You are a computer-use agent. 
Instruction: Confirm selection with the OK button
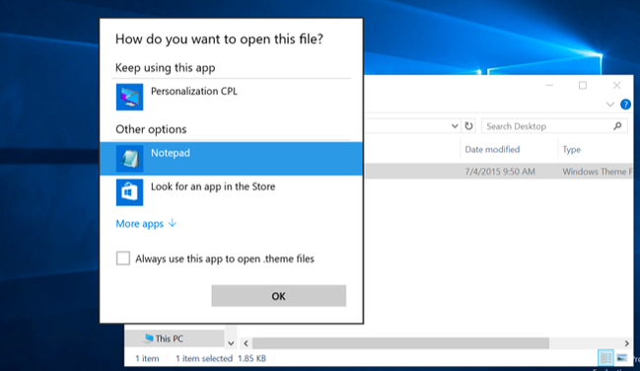(x=279, y=296)
